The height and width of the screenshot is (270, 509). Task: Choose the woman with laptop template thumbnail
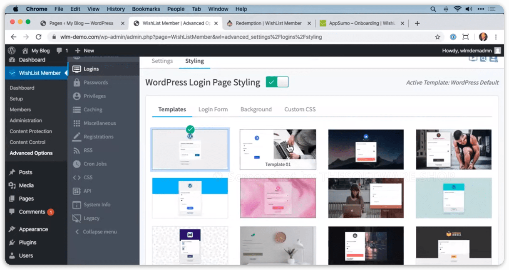(x=366, y=198)
